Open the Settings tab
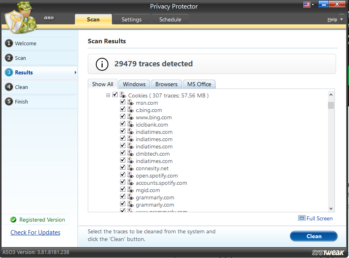The height and width of the screenshot is (258, 349). click(x=131, y=19)
